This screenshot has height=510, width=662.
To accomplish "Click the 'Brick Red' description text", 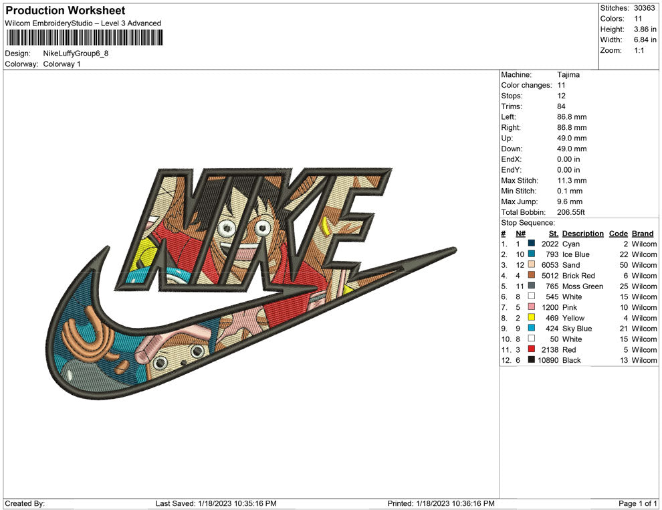I will point(578,276).
